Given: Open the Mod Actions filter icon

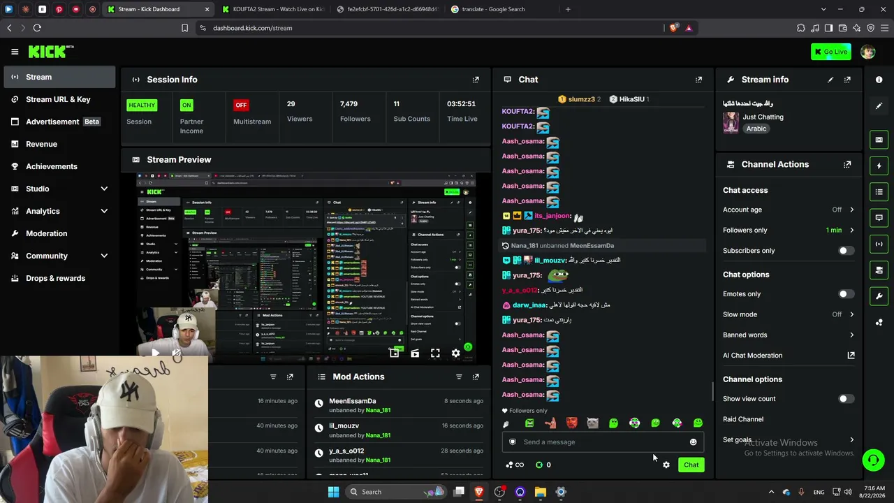Looking at the screenshot, I should pos(459,377).
